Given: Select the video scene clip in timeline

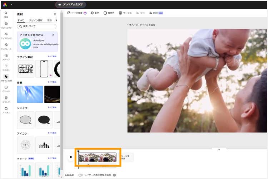Looking at the screenshot, I should [x=98, y=157].
